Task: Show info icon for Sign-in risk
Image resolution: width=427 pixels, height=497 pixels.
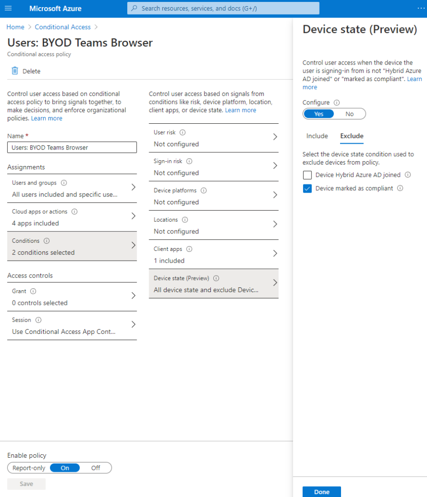Action: click(x=189, y=161)
